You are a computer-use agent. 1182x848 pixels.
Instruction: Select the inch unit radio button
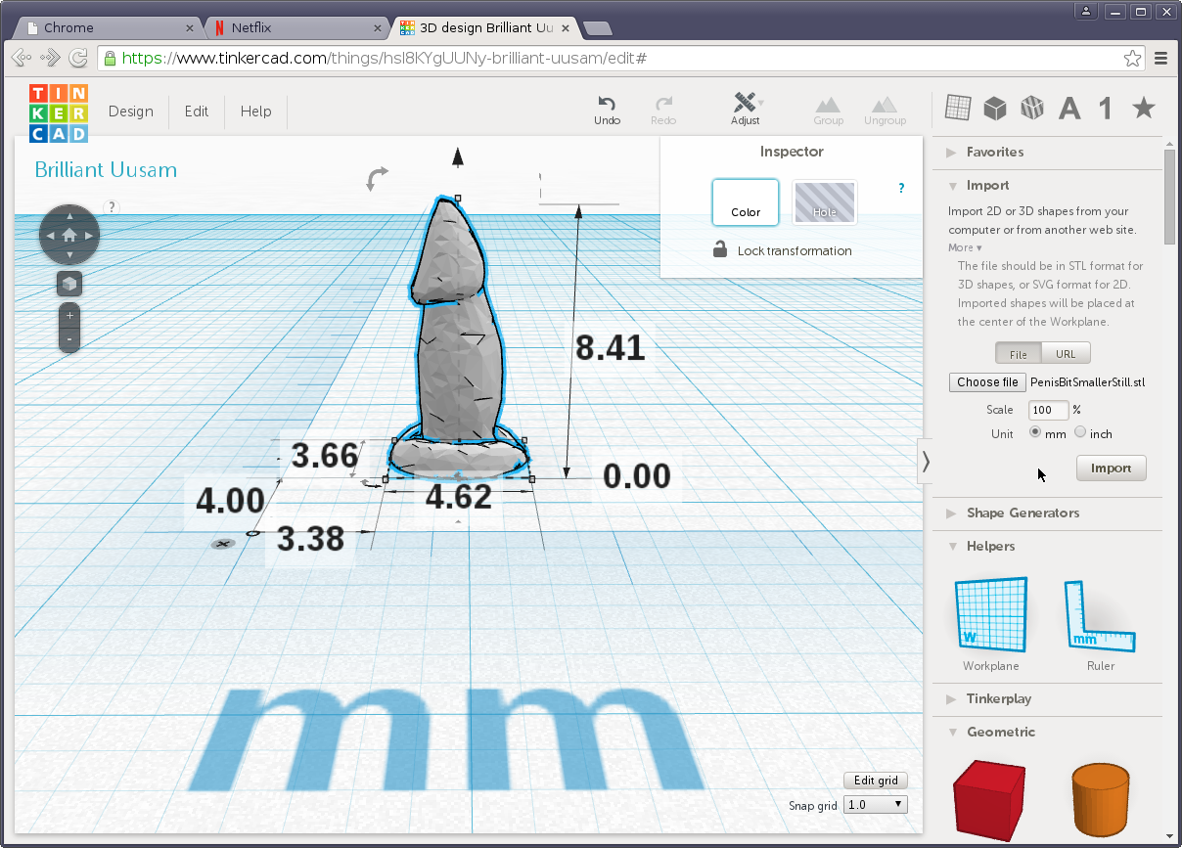[x=1080, y=432]
